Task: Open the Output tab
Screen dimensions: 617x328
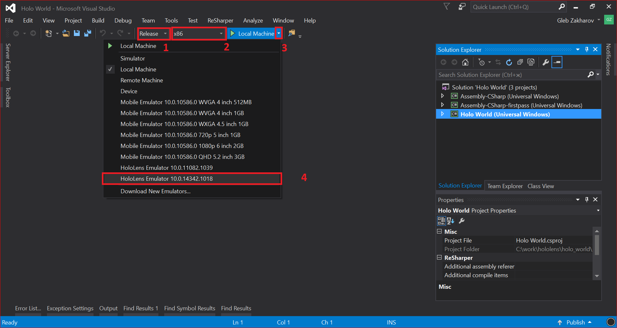Action: coord(108,308)
